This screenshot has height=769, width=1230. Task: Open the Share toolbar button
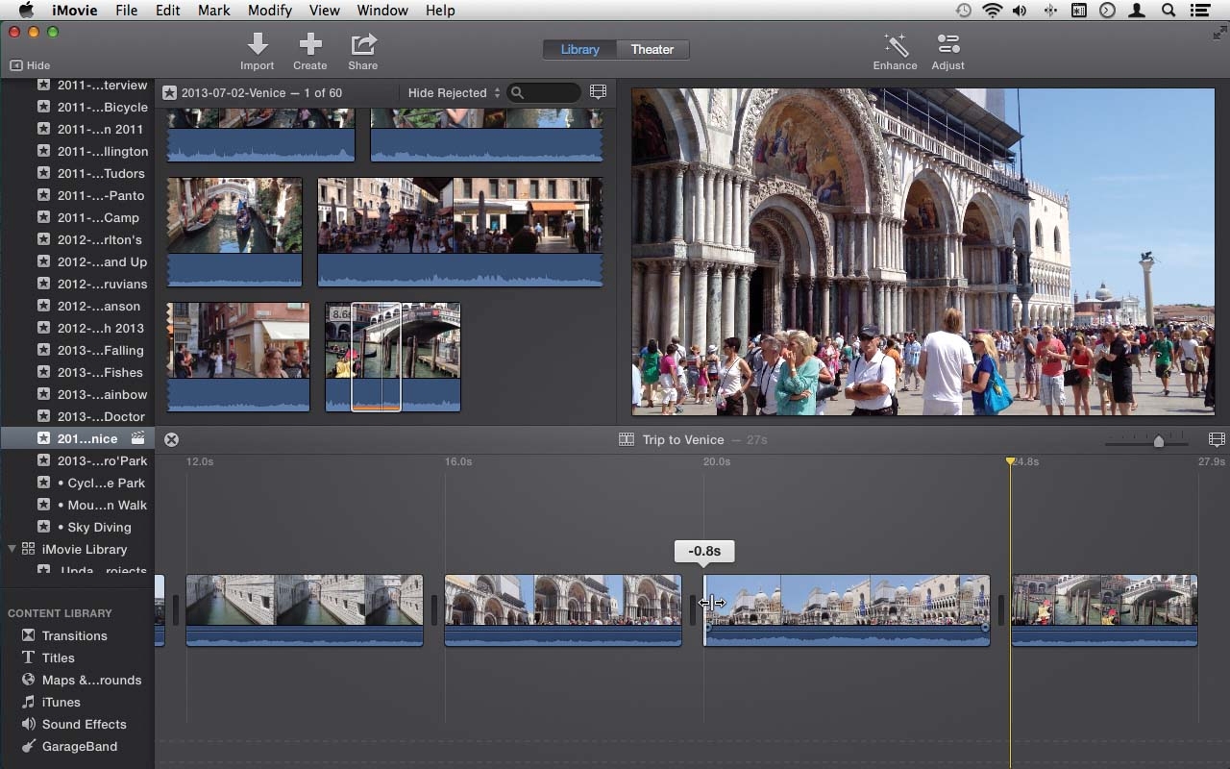(362, 51)
